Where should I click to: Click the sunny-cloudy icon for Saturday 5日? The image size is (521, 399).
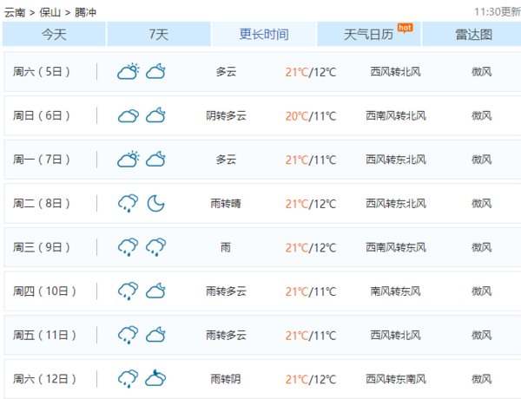click(129, 72)
